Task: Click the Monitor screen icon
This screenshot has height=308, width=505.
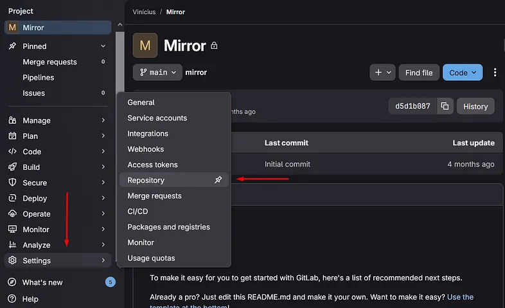Action: [12, 229]
